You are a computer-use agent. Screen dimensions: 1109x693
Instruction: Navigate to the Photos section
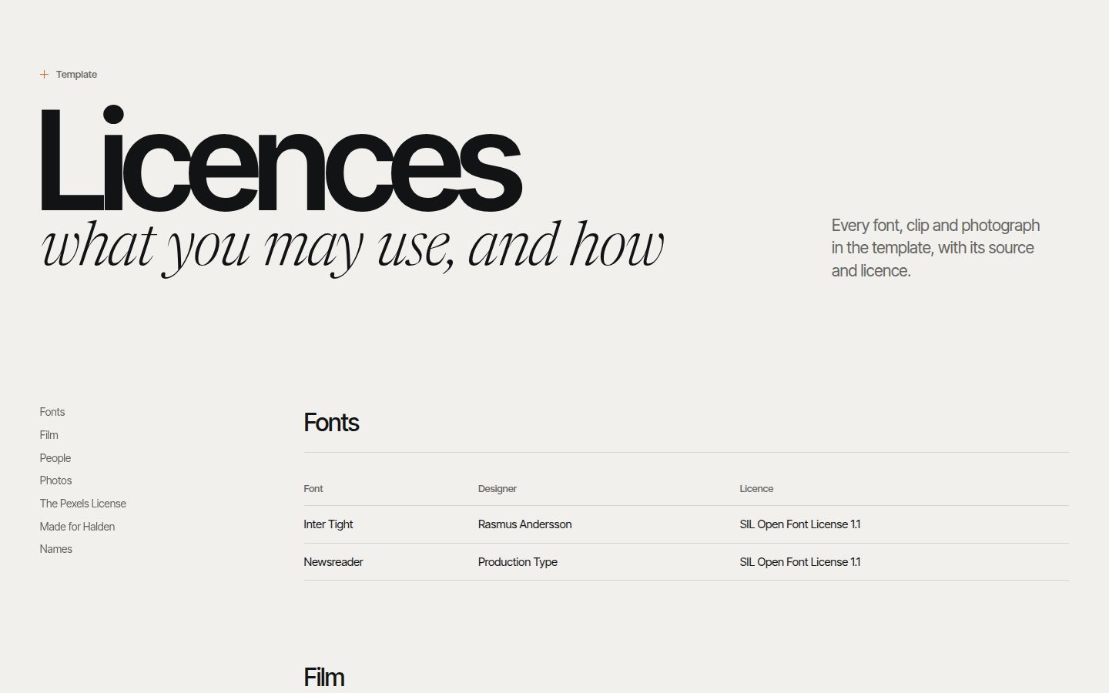coord(55,480)
